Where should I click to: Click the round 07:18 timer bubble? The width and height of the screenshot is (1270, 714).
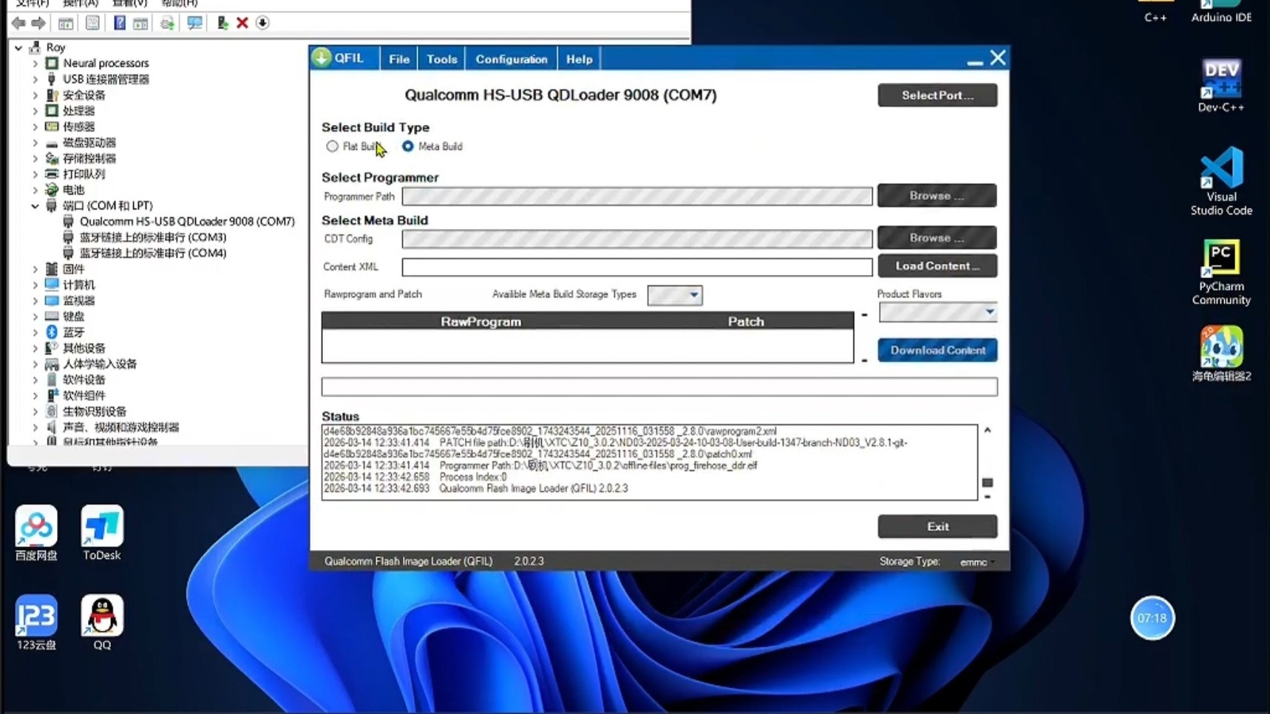pyautogui.click(x=1152, y=618)
